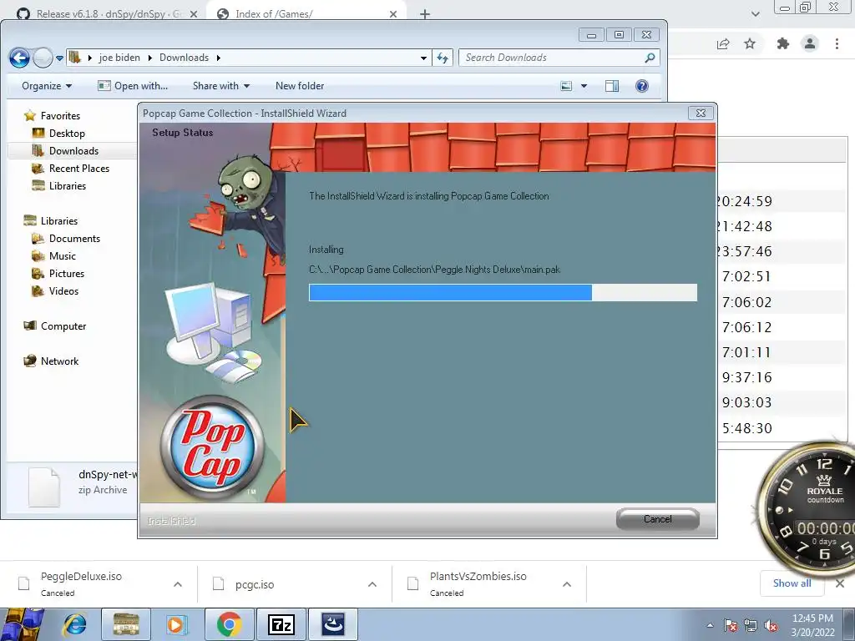Screen dimensions: 855x641
Task: Go back in the Explorer window
Action: point(20,58)
